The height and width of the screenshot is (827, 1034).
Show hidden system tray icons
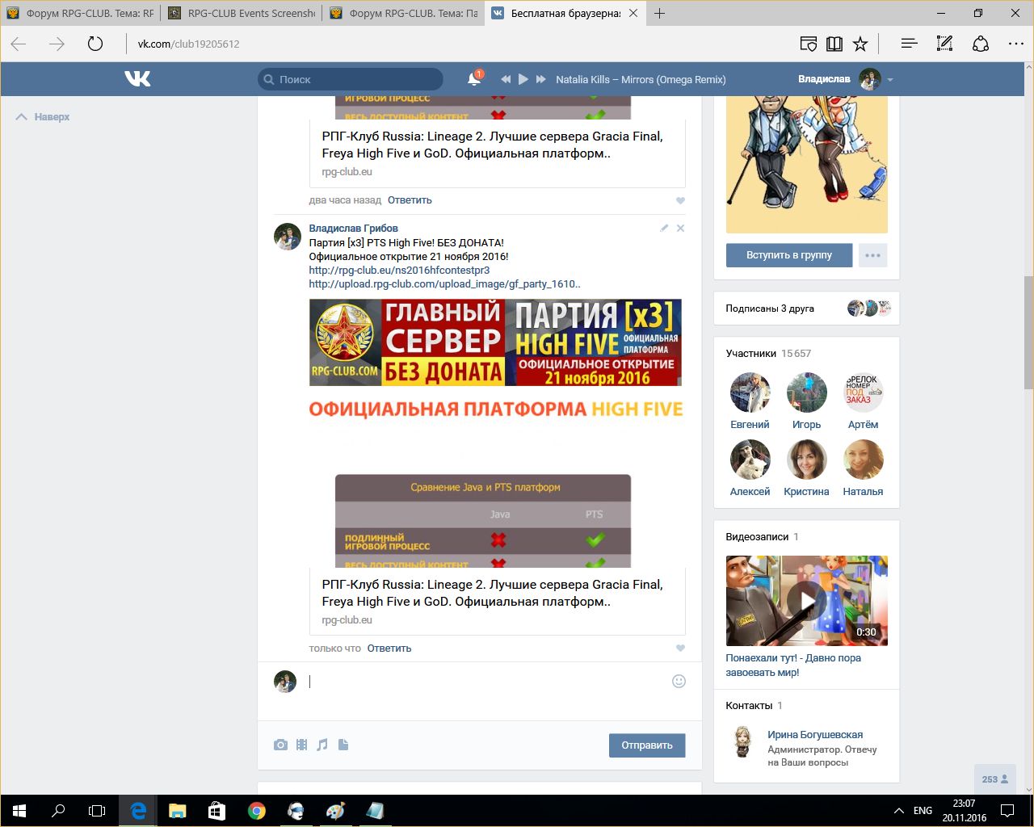[x=898, y=811]
